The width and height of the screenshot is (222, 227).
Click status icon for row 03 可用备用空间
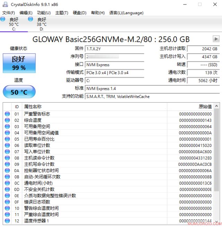point(7,126)
